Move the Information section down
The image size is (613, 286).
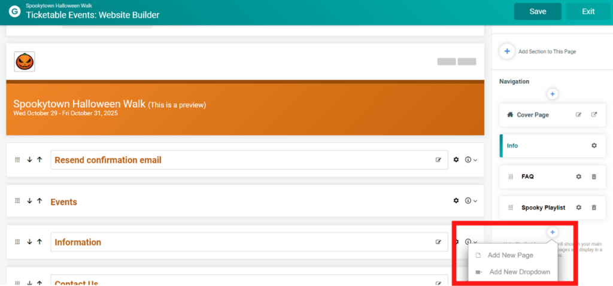coord(29,242)
